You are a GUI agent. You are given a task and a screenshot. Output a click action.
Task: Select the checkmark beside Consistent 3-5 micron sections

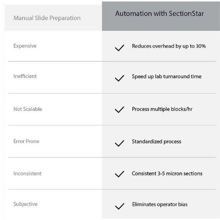click(120, 174)
